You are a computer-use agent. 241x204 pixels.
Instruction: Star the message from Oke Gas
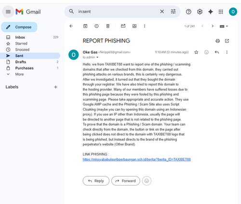tap(196, 52)
